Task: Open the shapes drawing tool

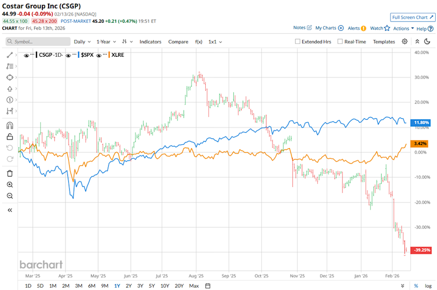Action: (10, 77)
